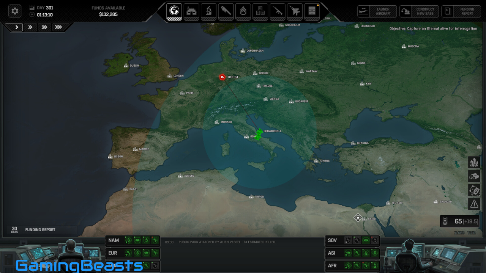Click the NAM region eye icon
486x273 pixels.
click(x=137, y=240)
